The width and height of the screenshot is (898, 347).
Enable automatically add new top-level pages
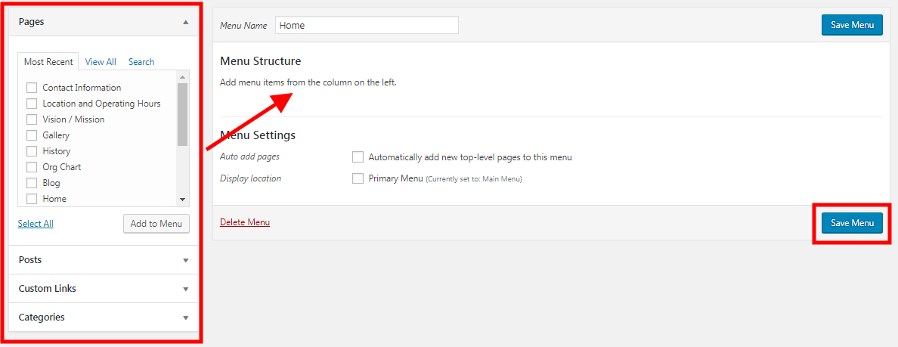358,157
